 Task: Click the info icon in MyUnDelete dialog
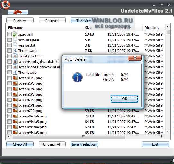(x=77, y=77)
